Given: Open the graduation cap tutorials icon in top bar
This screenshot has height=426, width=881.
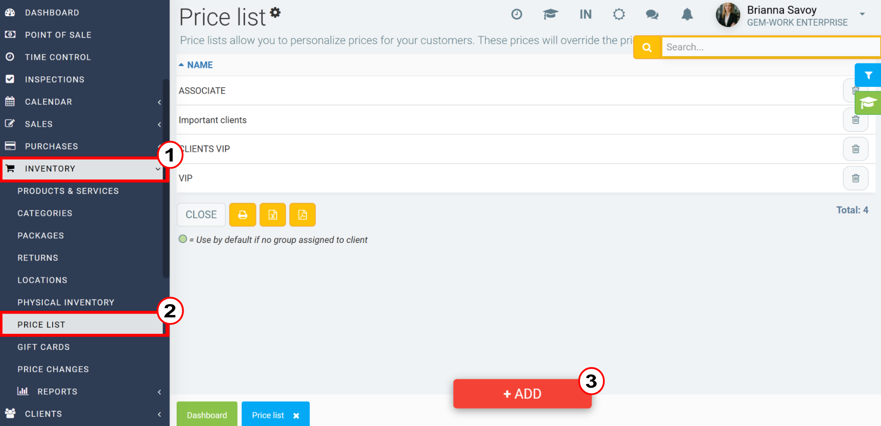Looking at the screenshot, I should (550, 14).
